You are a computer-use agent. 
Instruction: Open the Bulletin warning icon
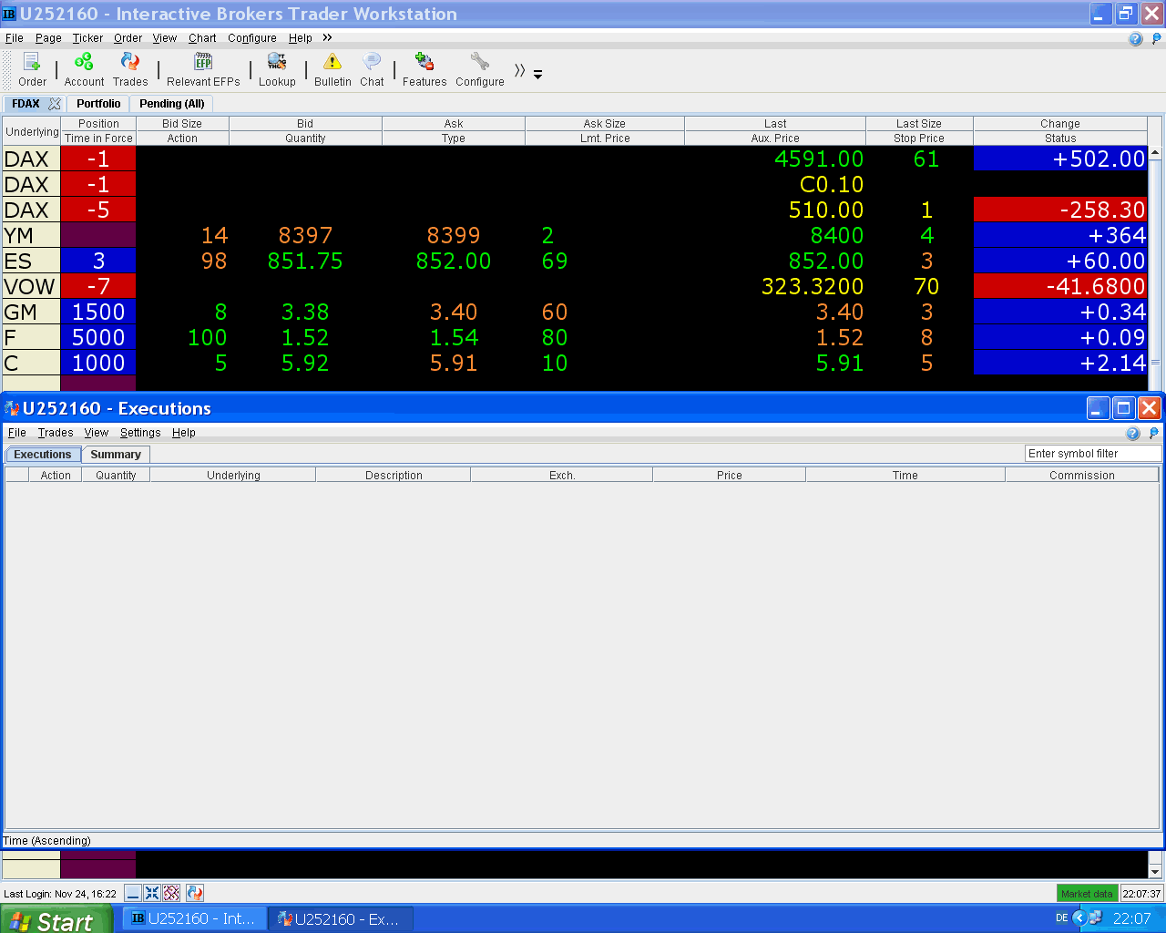pyautogui.click(x=332, y=69)
